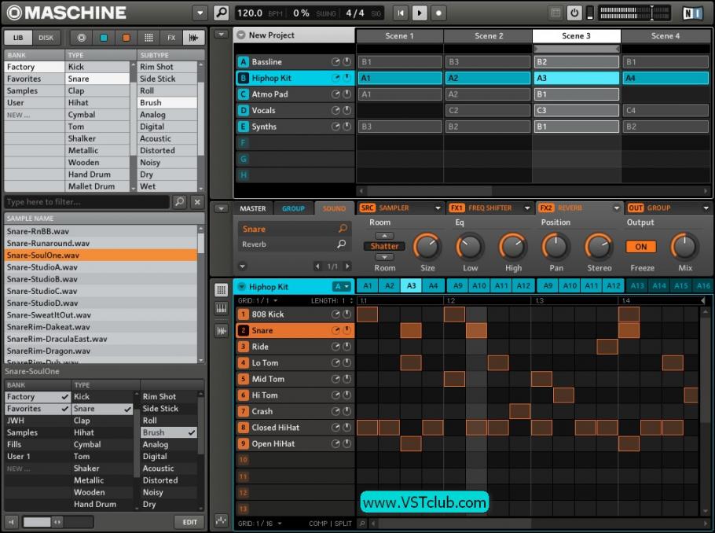The image size is (715, 533).
Task: Select Scene 2 column header
Action: [488, 36]
